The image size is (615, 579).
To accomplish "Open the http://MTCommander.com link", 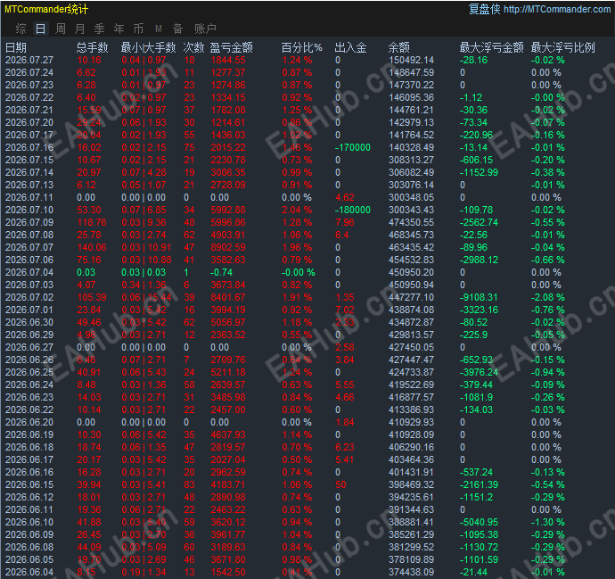I will point(557,9).
